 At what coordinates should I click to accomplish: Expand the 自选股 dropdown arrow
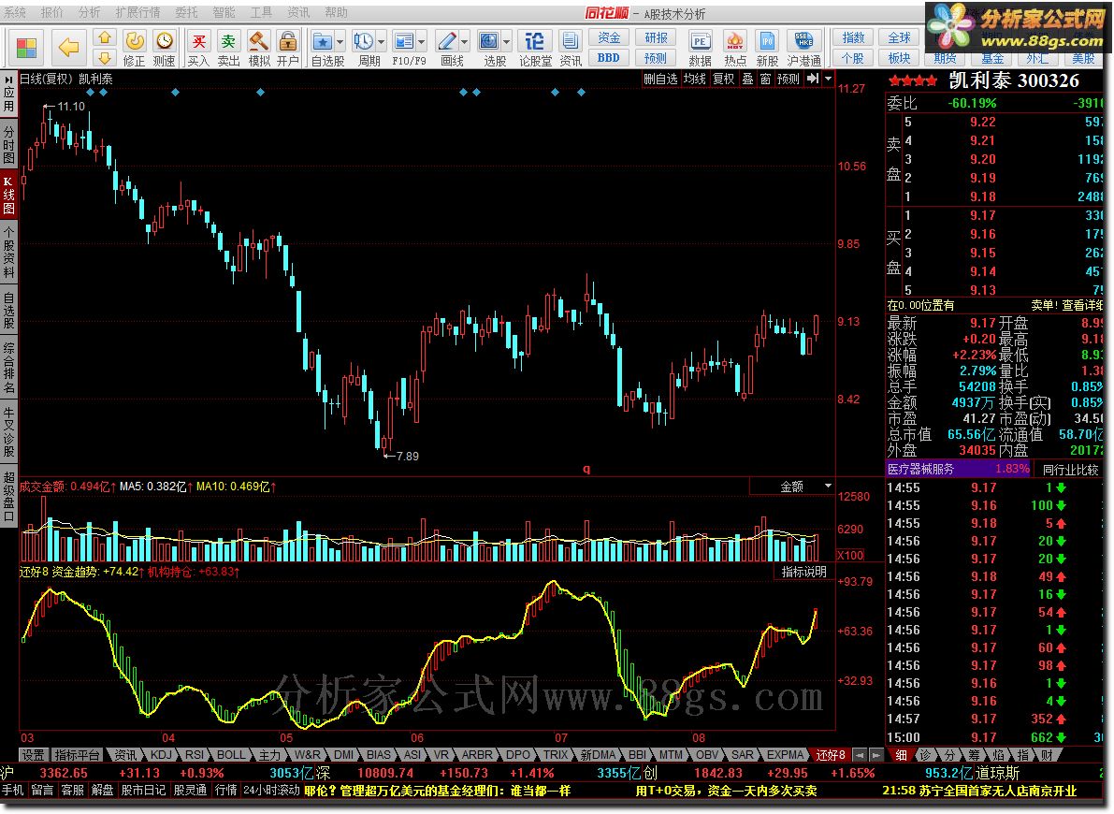click(340, 41)
